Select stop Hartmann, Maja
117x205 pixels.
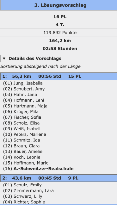coord(25,106)
